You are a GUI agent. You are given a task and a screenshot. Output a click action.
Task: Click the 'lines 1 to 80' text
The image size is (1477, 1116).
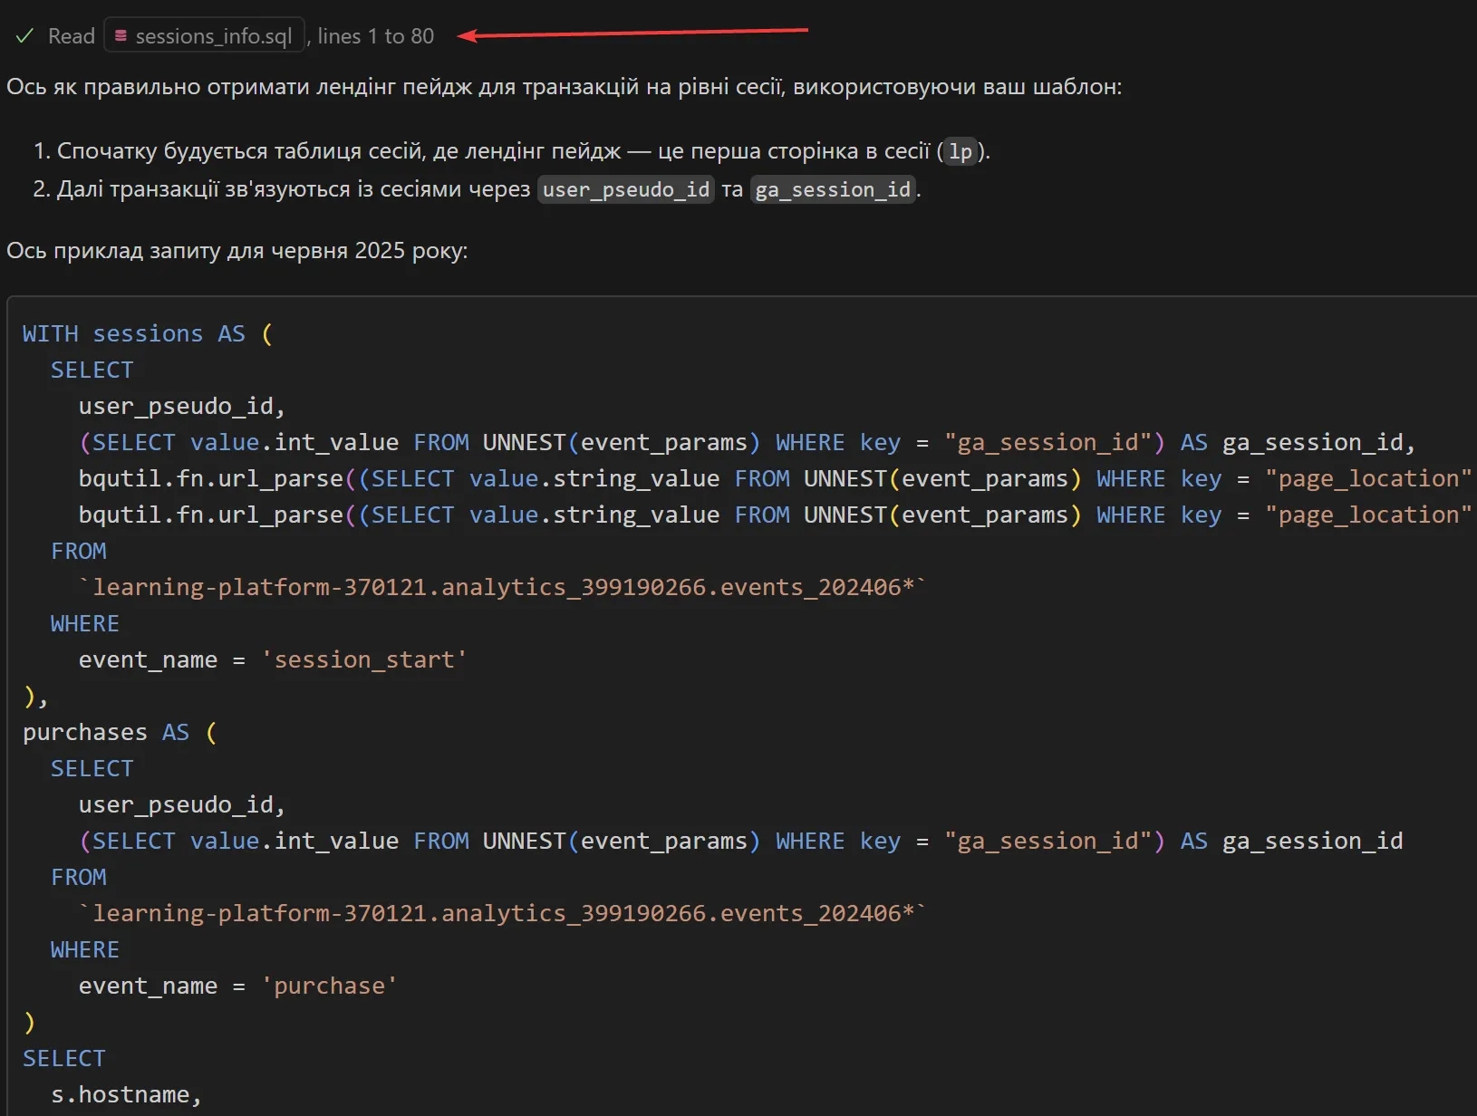pos(376,36)
